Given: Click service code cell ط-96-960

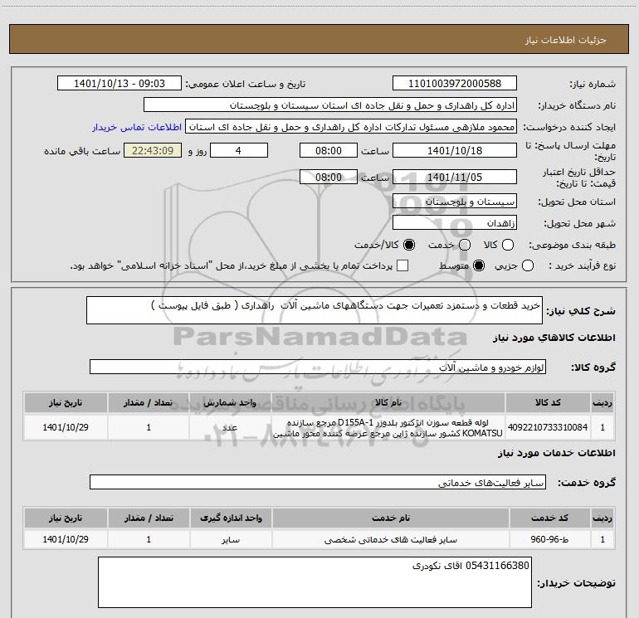Looking at the screenshot, I should point(549,539).
